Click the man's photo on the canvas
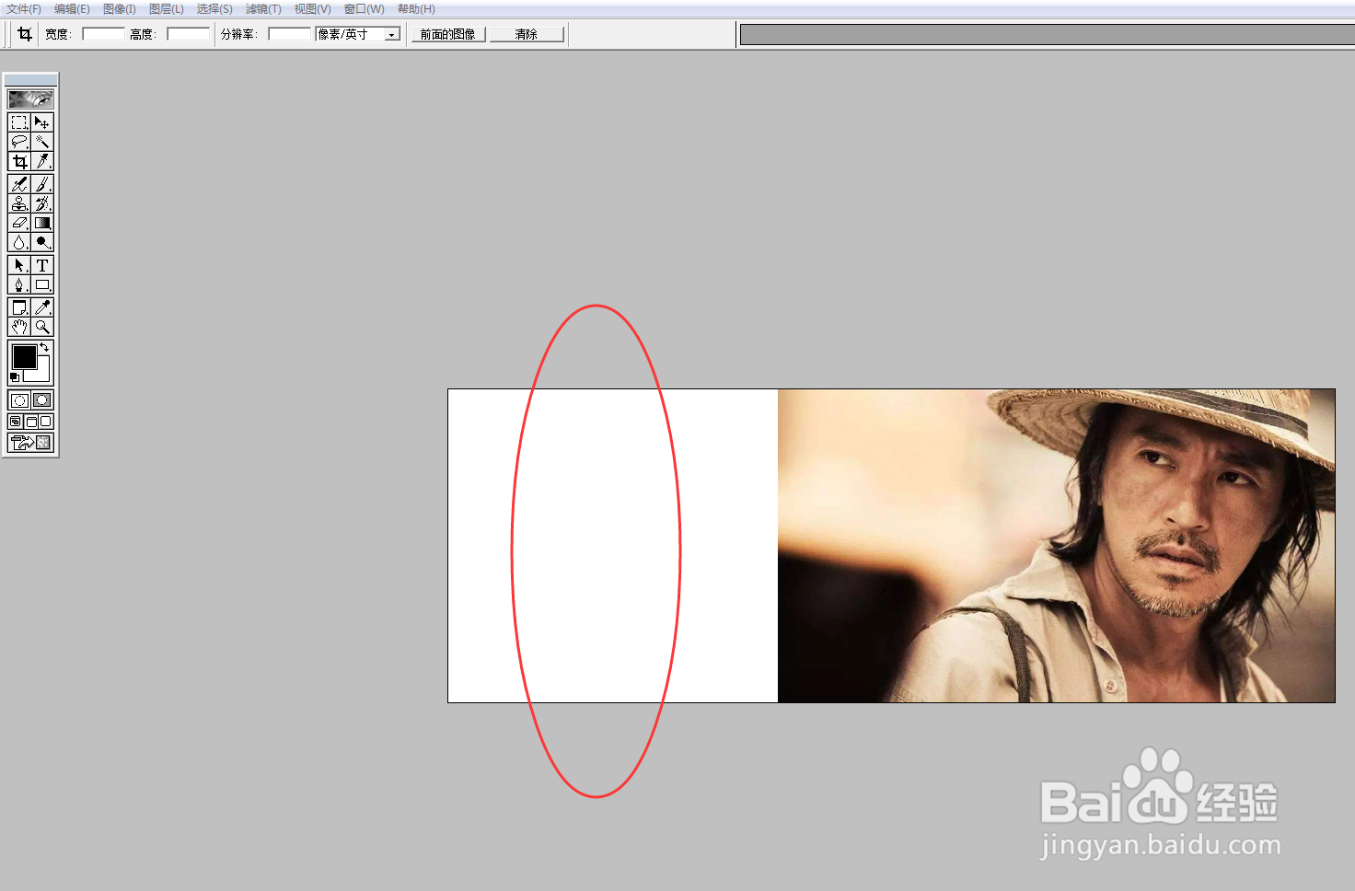This screenshot has width=1355, height=891. [x=1057, y=546]
